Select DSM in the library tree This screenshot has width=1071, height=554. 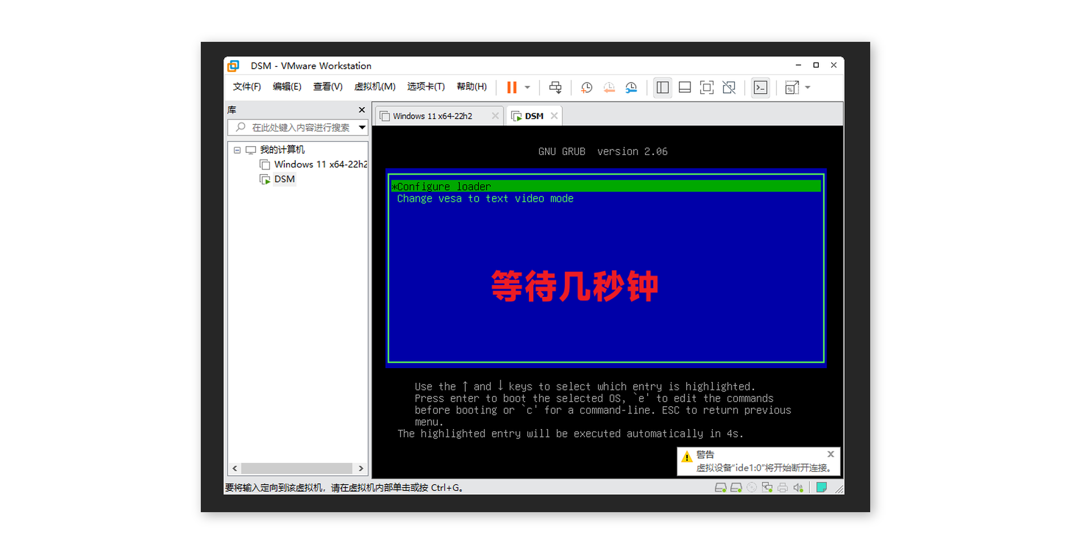[284, 179]
